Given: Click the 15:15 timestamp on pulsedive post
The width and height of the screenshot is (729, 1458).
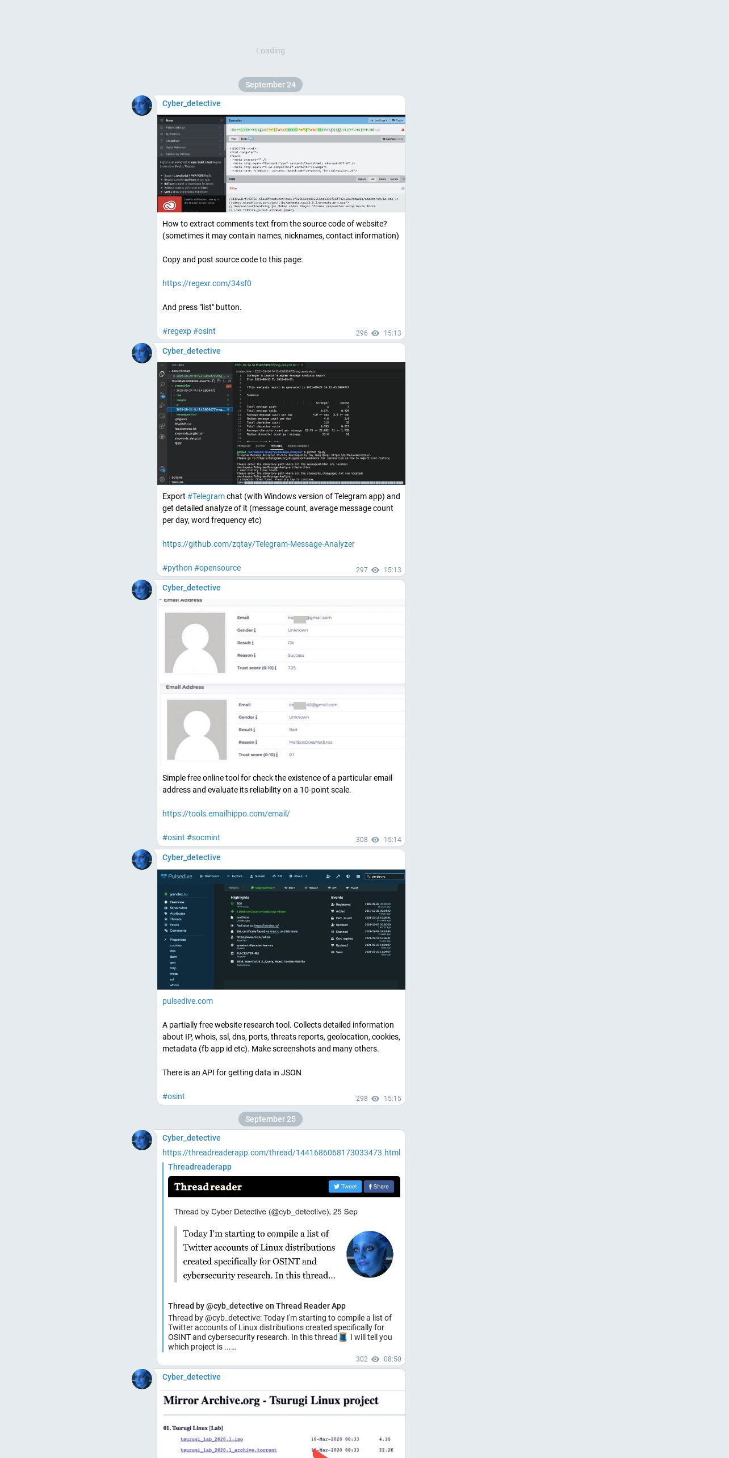Looking at the screenshot, I should click(392, 1099).
